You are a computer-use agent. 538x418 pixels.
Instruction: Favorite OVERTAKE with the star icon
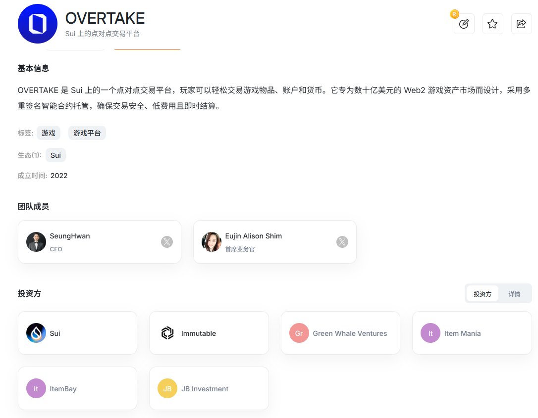click(x=493, y=24)
